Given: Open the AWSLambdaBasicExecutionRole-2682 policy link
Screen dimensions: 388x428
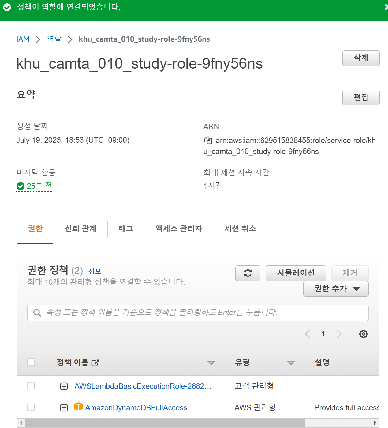Looking at the screenshot, I should (143, 386).
